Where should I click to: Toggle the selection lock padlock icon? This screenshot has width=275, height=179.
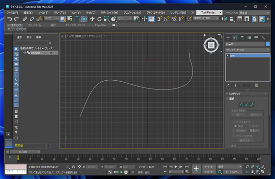click(73, 167)
